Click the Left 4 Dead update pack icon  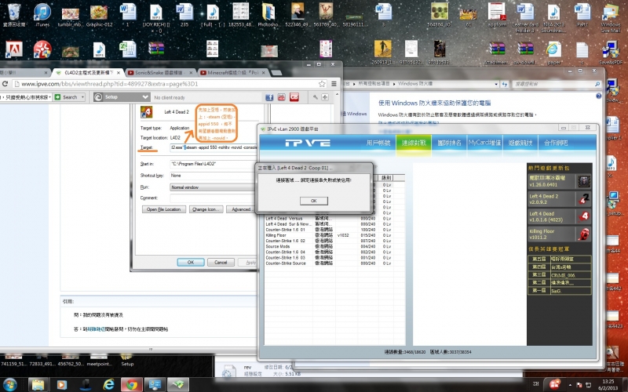[583, 216]
